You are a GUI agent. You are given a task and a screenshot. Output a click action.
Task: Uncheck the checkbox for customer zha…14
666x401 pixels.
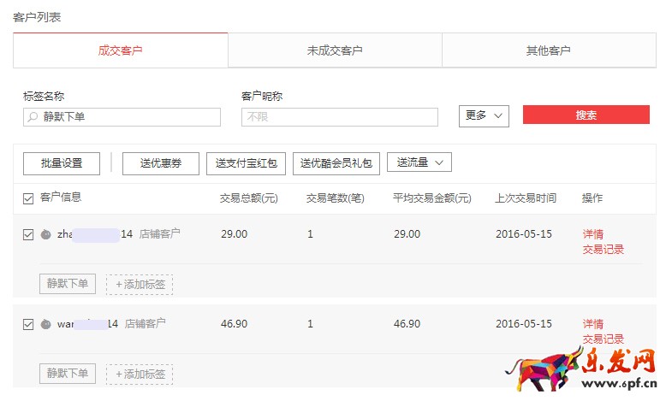coord(28,234)
